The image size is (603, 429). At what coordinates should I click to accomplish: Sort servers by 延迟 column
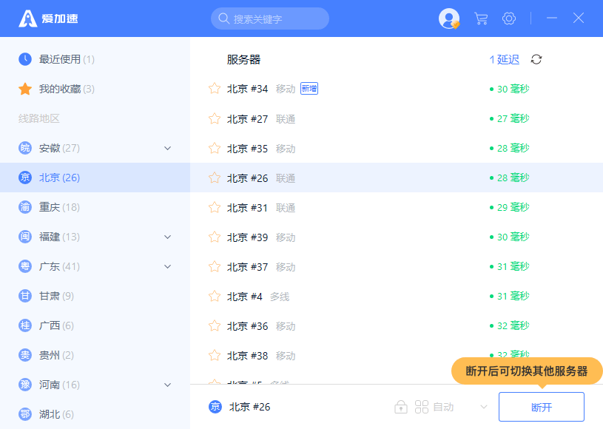[505, 59]
